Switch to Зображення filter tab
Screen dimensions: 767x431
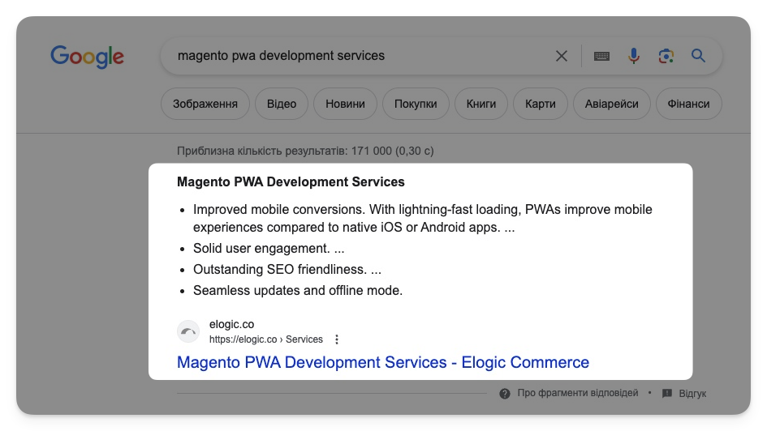pos(205,104)
